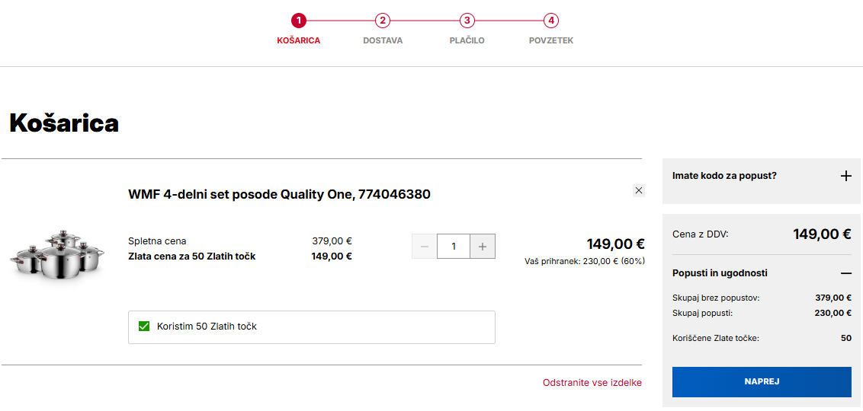The width and height of the screenshot is (863, 411).
Task: Uncheck Koristim 50 Zlatih točk checkbox
Action: 144,327
